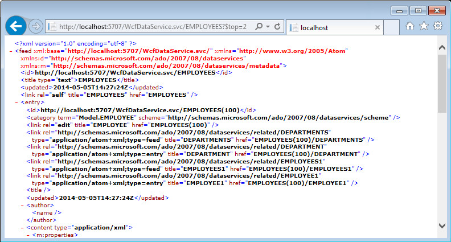Click the Forward navigation arrow

(x=36, y=26)
